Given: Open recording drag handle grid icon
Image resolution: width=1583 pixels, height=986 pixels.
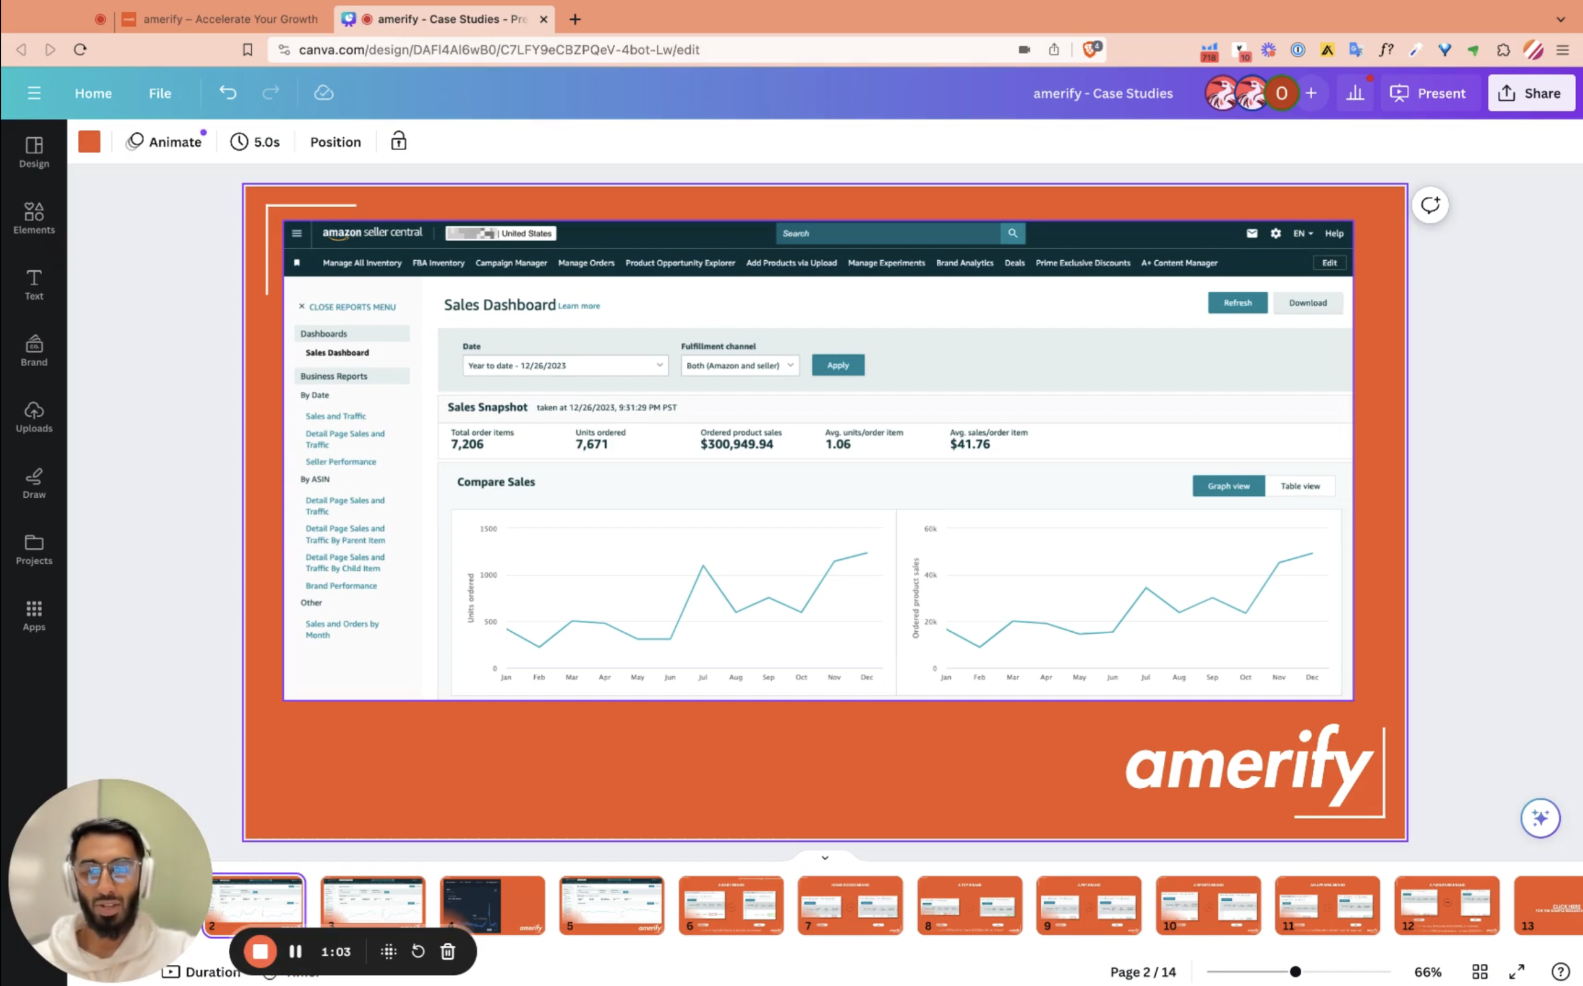Looking at the screenshot, I should tap(389, 951).
